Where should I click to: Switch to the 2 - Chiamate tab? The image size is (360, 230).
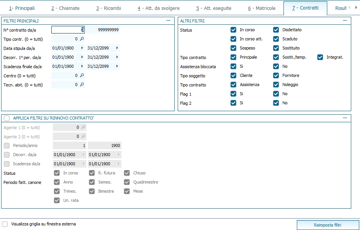[65, 8]
